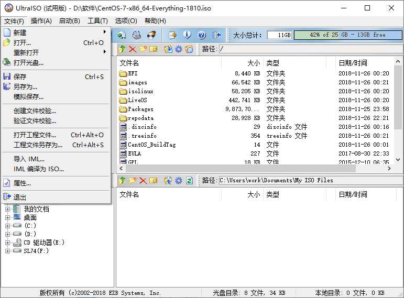This screenshot has width=404, height=298.
Task: Click the blue gear icon in ISO pane toolbar
Action: (x=178, y=49)
